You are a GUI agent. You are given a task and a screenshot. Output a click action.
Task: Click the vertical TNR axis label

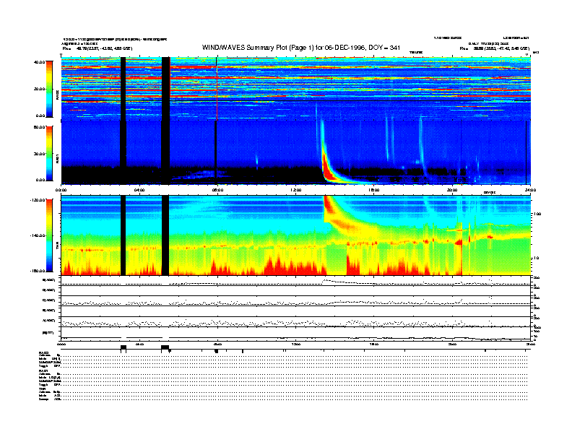[x=57, y=246]
